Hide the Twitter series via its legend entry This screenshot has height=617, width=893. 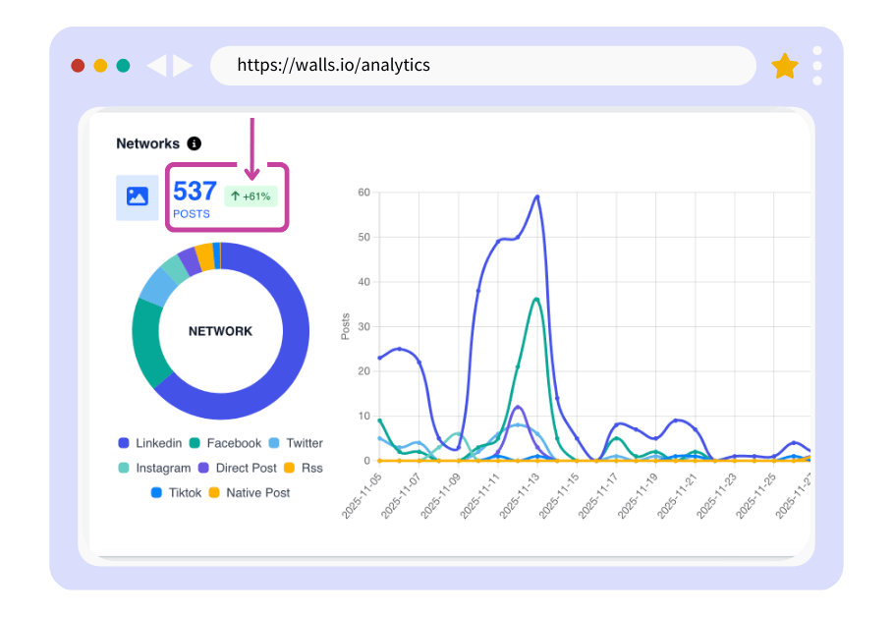click(300, 443)
